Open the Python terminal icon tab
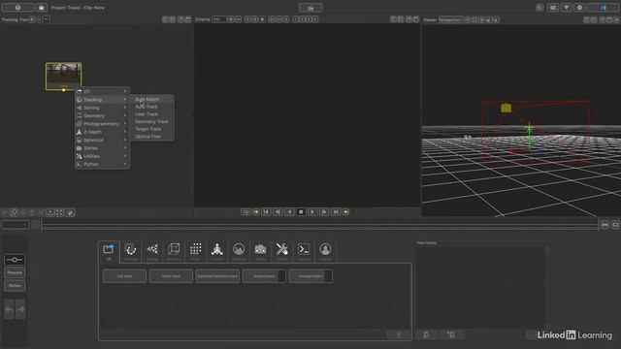 (x=304, y=252)
